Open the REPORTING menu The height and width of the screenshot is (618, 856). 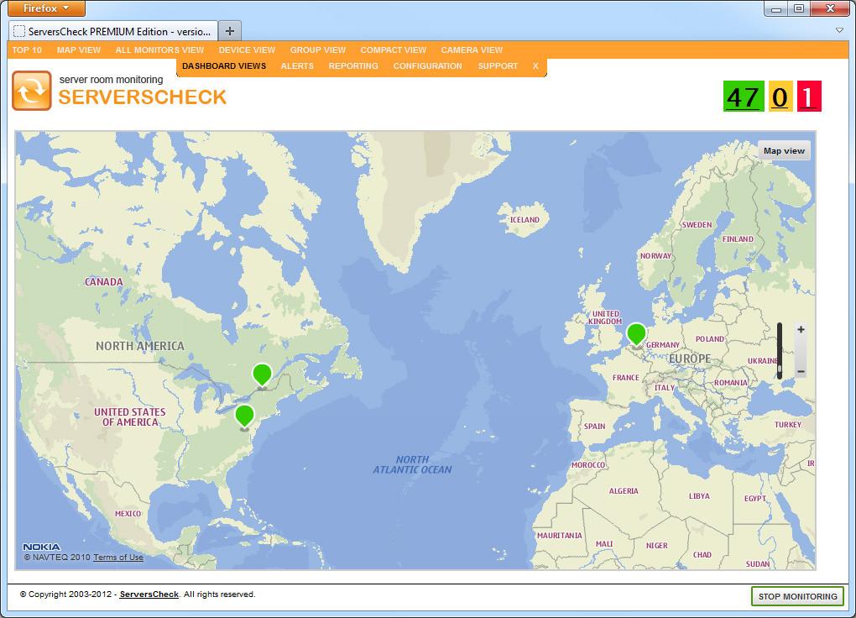[353, 66]
